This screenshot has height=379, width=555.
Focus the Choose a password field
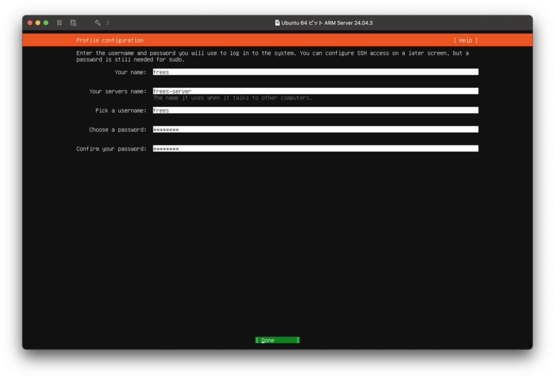click(x=315, y=130)
